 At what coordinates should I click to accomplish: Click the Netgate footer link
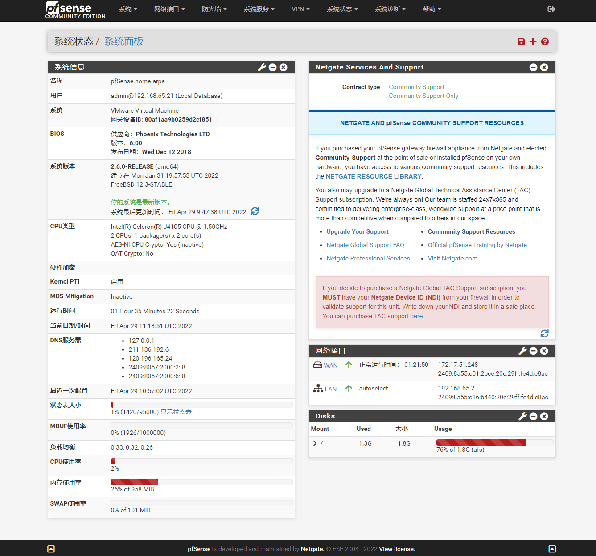tap(312, 549)
